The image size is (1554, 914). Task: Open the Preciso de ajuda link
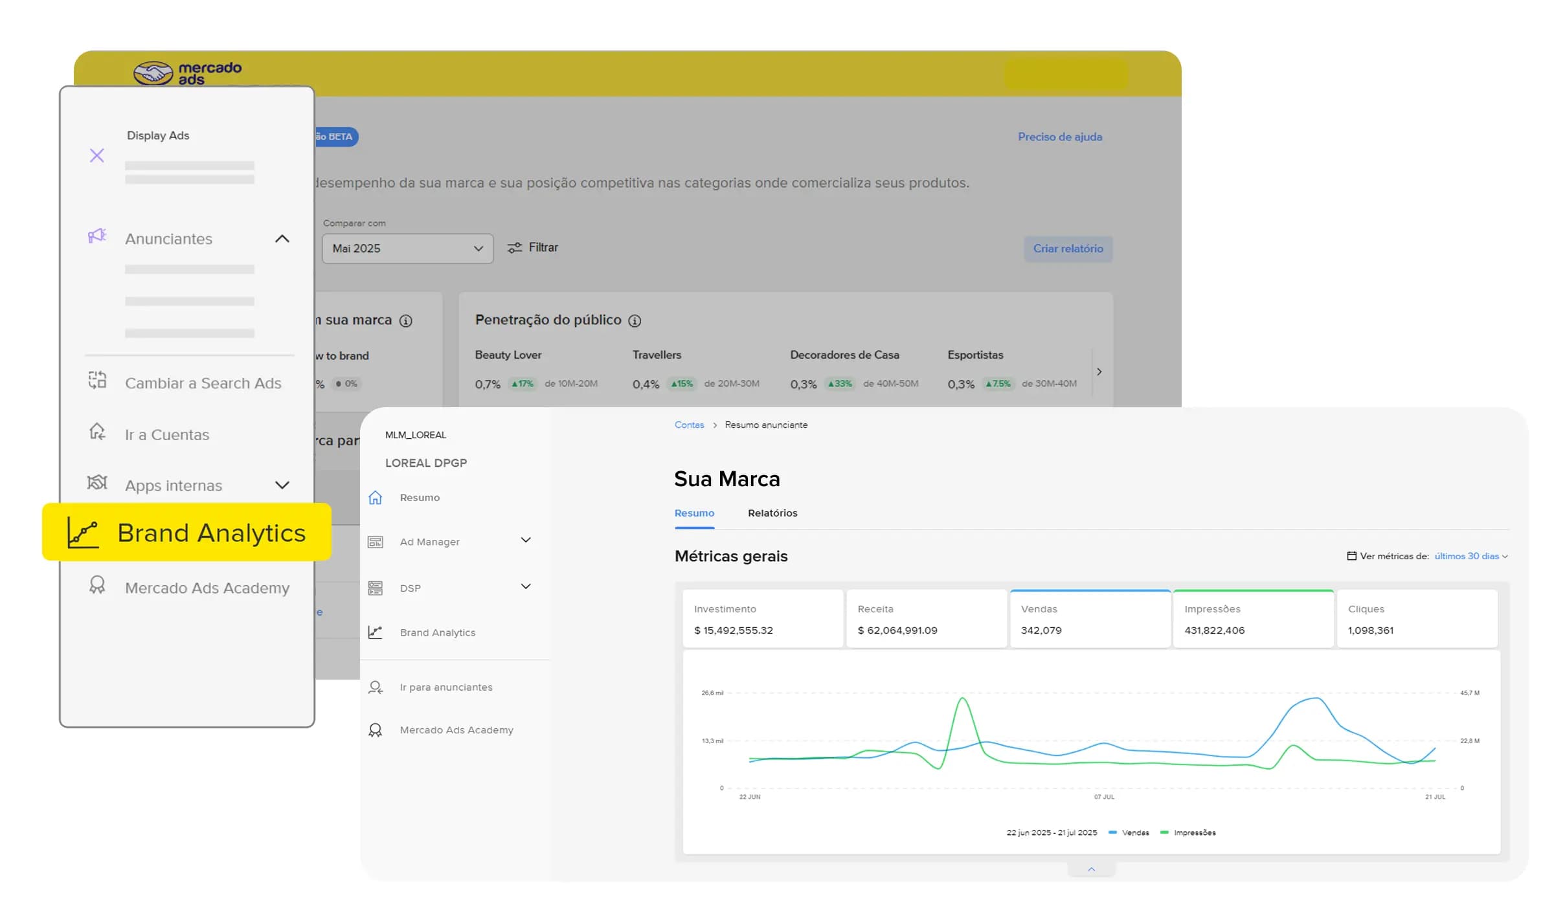pyautogui.click(x=1060, y=137)
